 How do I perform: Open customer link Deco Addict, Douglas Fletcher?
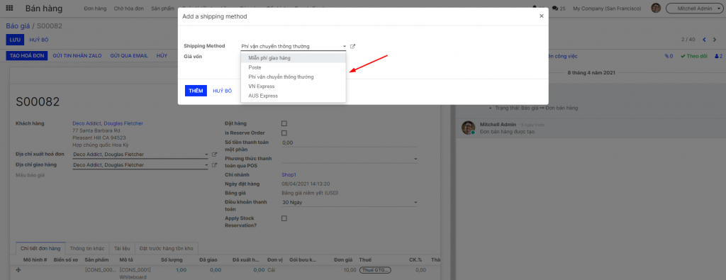coord(108,123)
